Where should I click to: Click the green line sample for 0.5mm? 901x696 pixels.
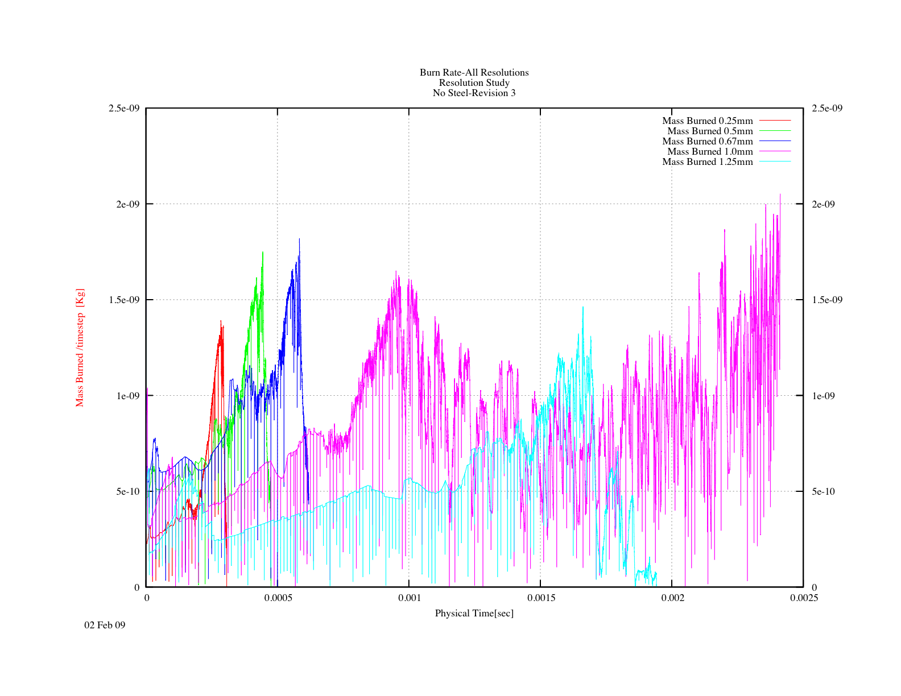pos(775,131)
